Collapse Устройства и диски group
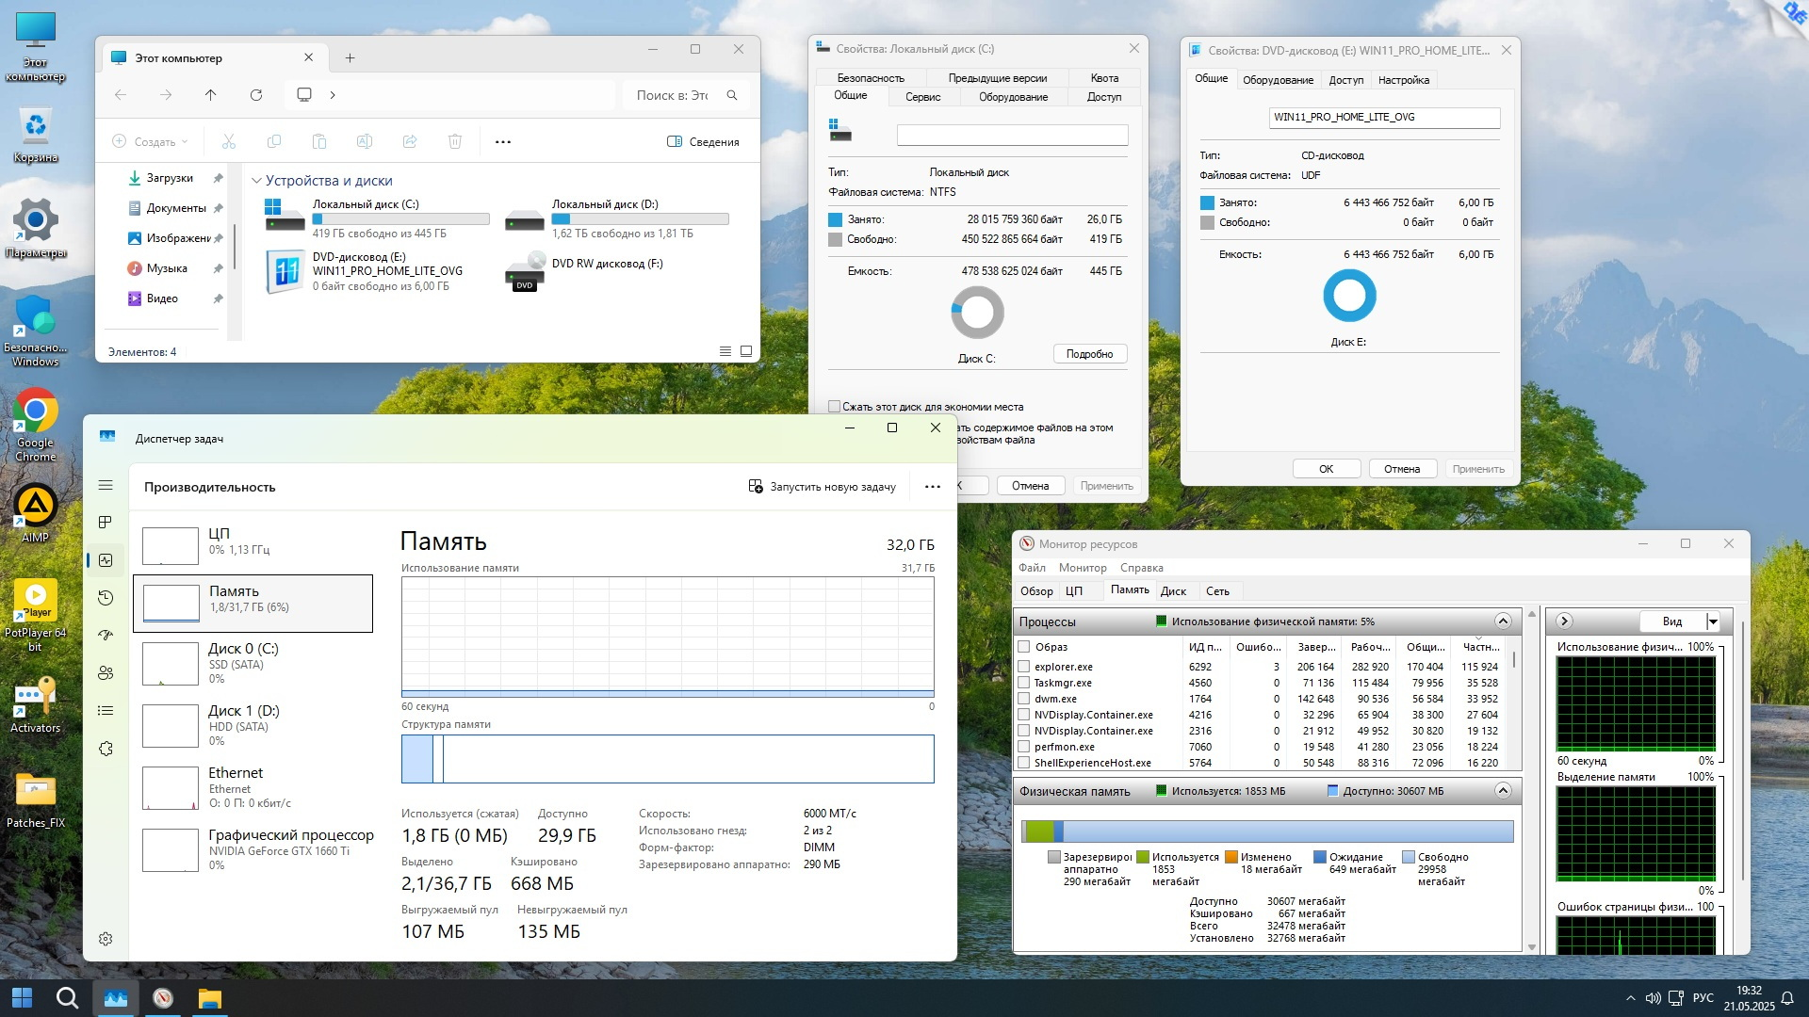This screenshot has height=1017, width=1809. pyautogui.click(x=256, y=181)
